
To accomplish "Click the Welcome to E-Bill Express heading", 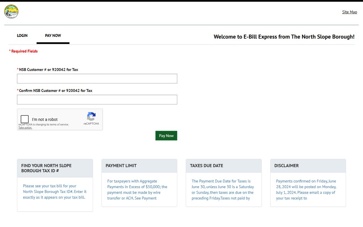I will pyautogui.click(x=284, y=37).
